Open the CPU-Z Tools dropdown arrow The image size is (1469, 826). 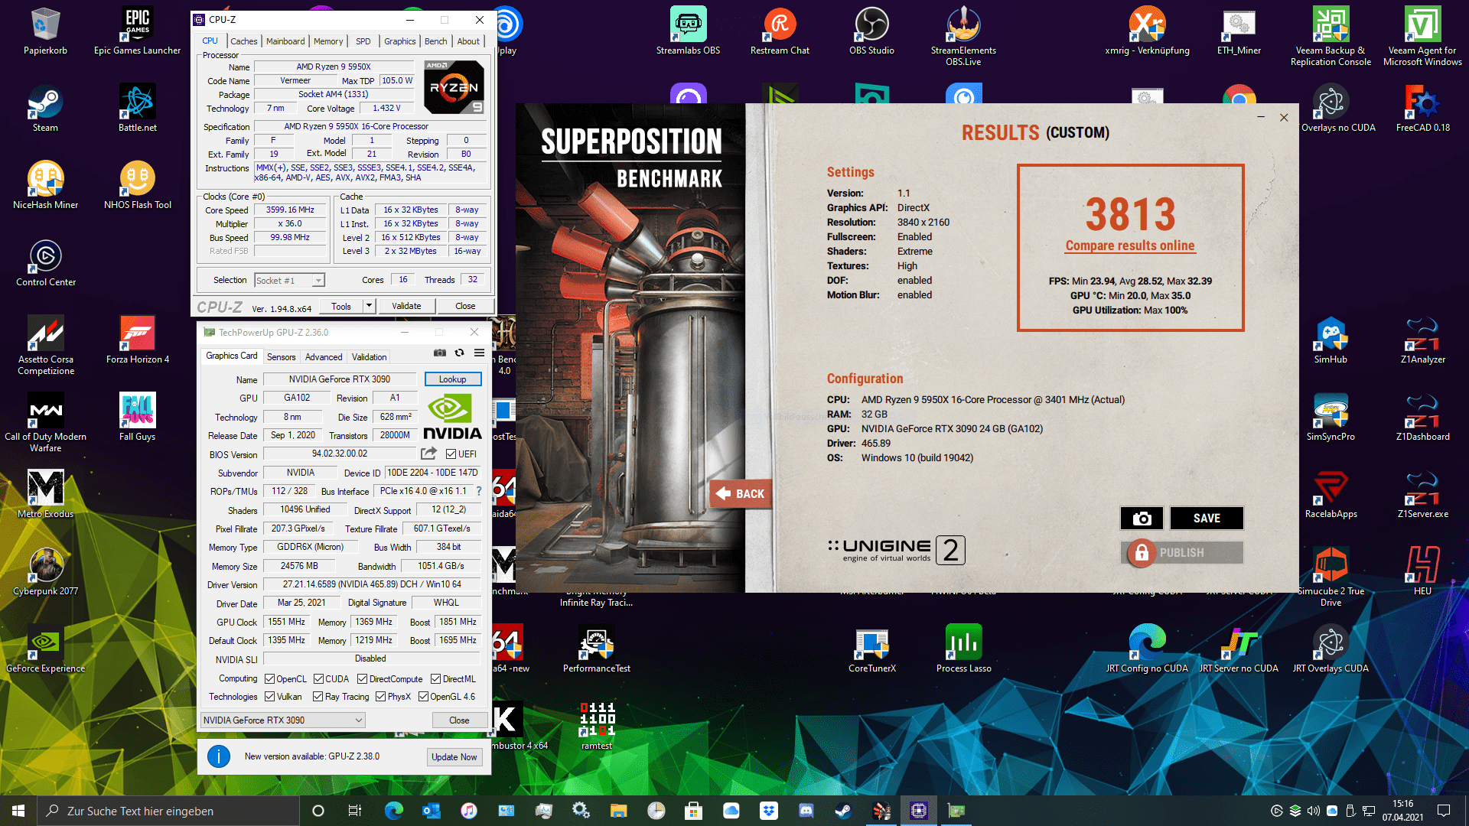tap(369, 306)
